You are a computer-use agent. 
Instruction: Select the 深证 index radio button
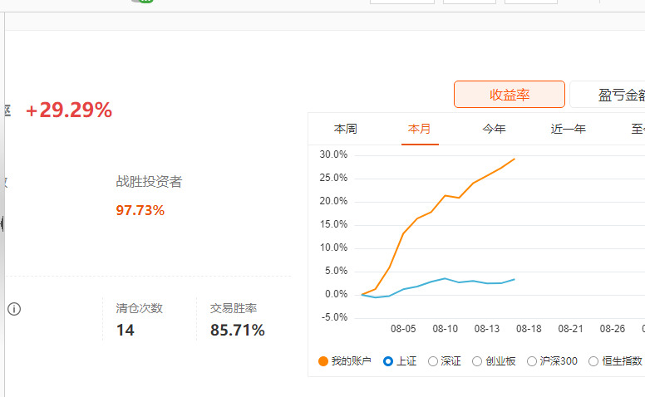[433, 361]
